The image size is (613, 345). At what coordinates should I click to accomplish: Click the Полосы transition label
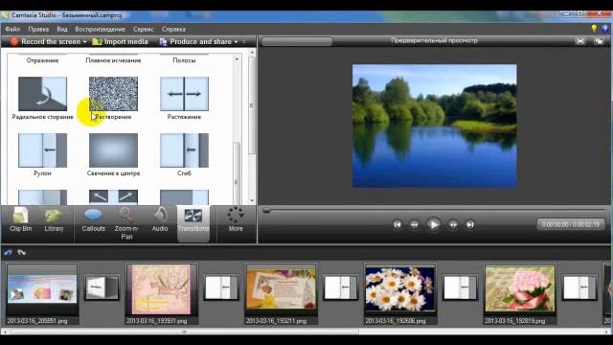tap(184, 60)
